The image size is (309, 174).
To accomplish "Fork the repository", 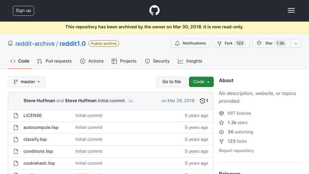I will [x=231, y=43].
